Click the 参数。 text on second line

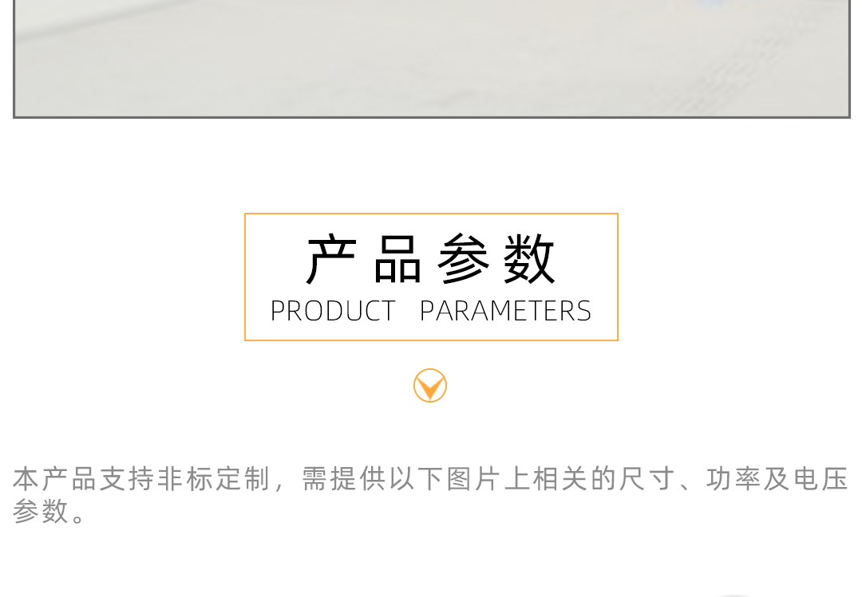click(x=49, y=512)
